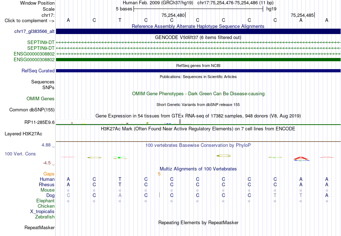Click the GTEx tissue expression bar chart

(124, 122)
